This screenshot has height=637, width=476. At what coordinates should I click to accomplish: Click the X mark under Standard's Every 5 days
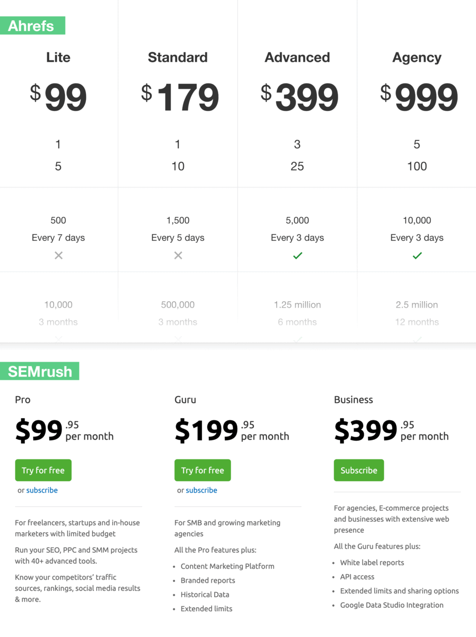[x=178, y=255]
